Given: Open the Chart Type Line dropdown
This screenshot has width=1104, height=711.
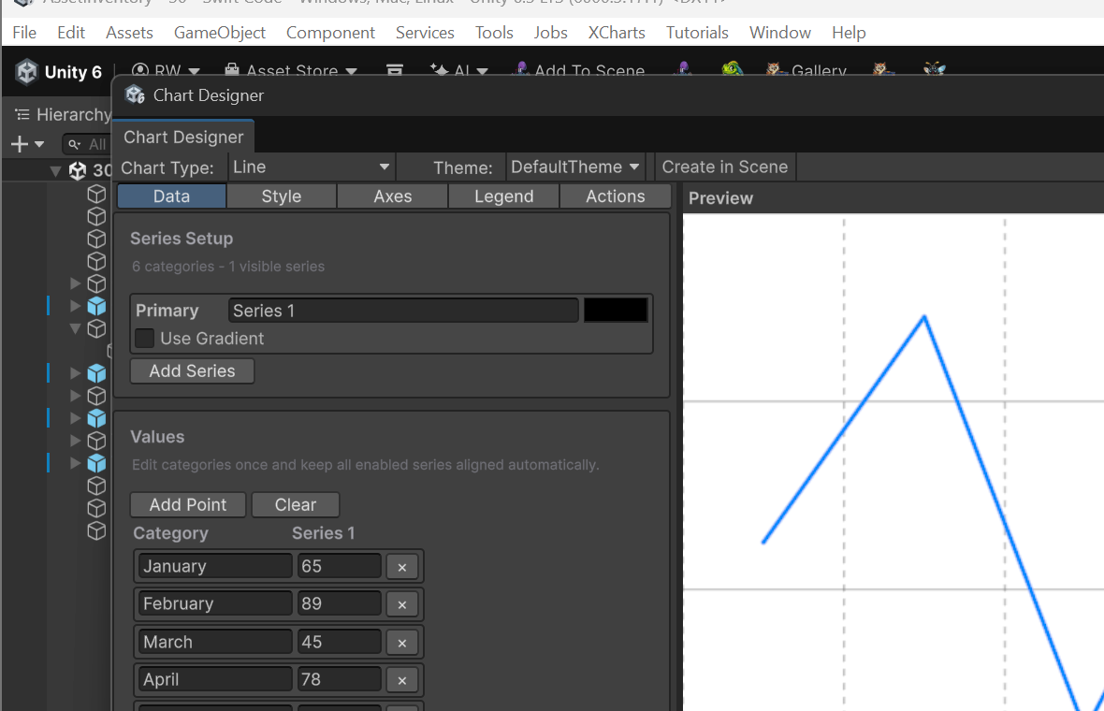Looking at the screenshot, I should point(311,167).
